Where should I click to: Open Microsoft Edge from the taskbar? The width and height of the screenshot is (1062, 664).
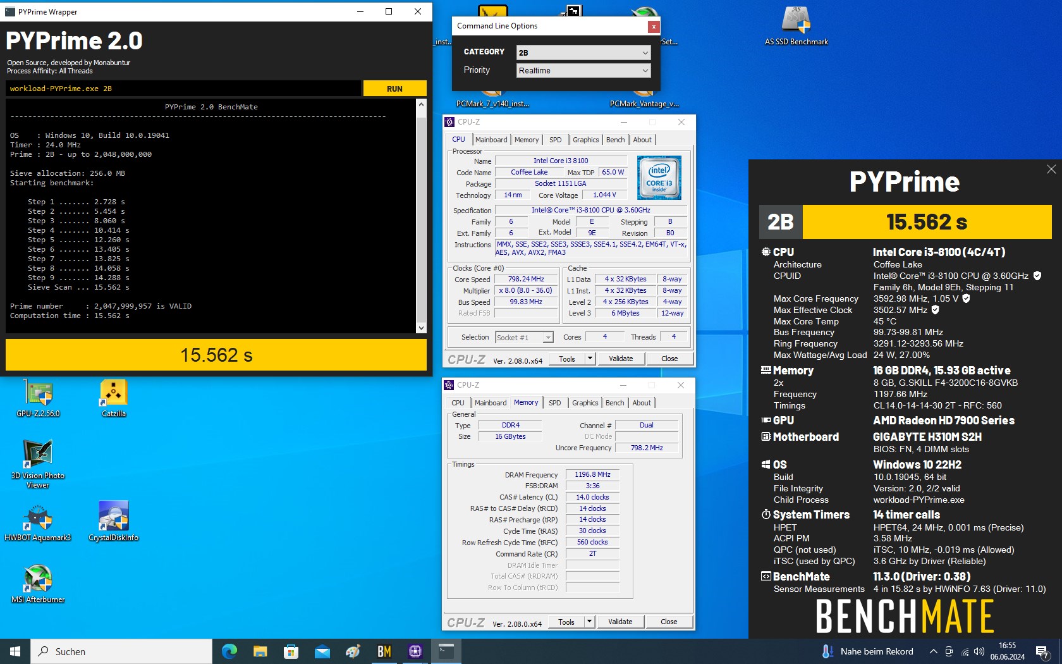229,651
